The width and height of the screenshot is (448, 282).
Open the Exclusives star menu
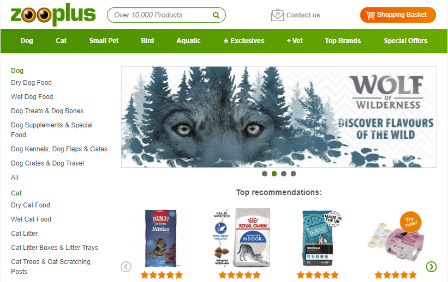[244, 41]
